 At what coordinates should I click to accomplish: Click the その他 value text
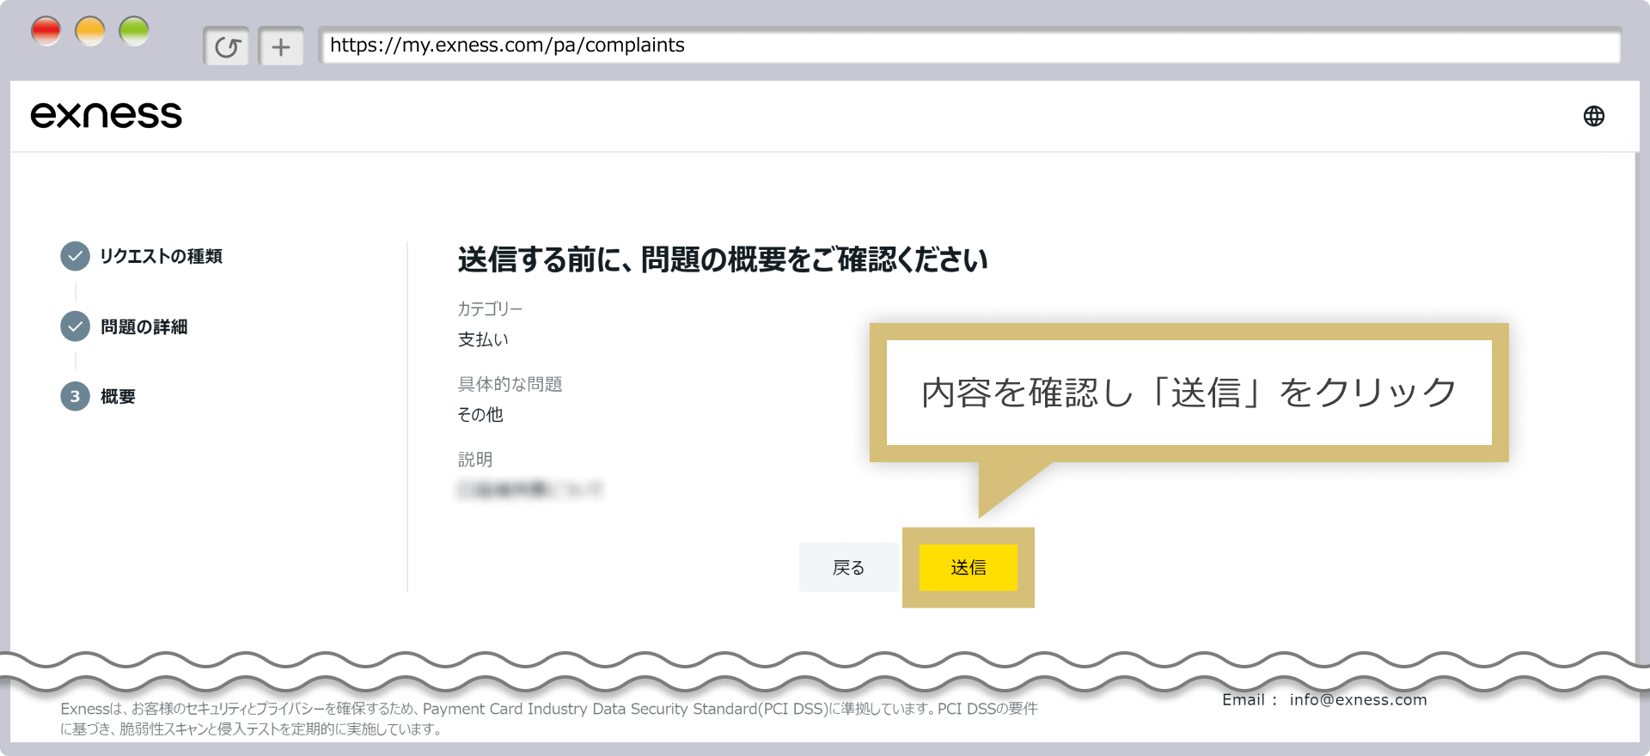tap(480, 414)
